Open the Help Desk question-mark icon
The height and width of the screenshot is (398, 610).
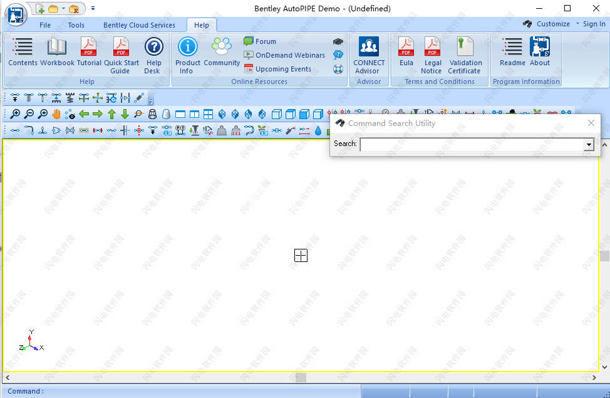pyautogui.click(x=153, y=55)
